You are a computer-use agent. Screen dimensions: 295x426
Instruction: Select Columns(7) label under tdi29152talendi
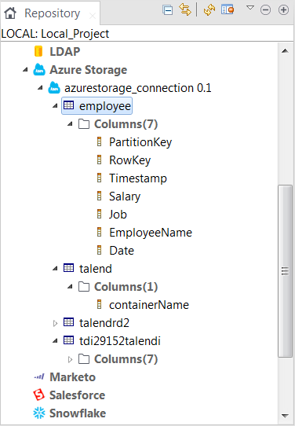tap(126, 359)
